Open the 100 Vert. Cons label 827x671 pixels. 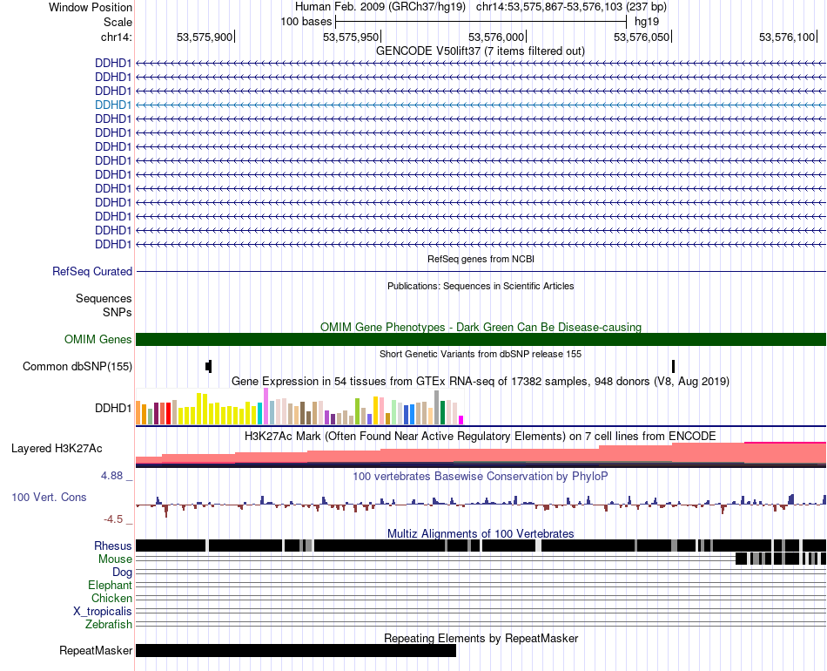[x=49, y=498]
